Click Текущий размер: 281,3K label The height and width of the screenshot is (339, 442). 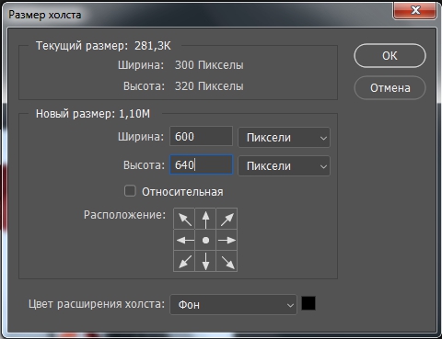pos(103,46)
